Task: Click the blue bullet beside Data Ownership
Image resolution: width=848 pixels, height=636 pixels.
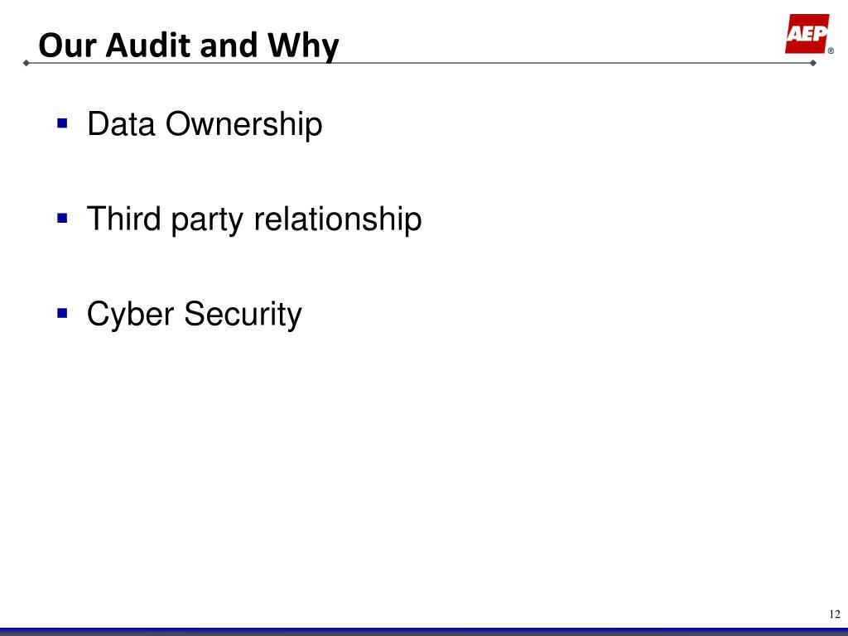Action: tap(63, 123)
